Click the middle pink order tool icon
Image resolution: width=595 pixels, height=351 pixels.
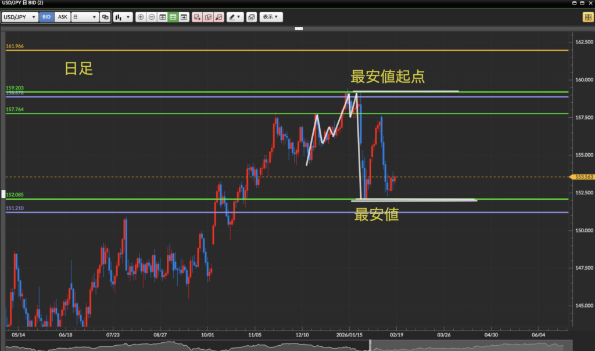click(208, 17)
